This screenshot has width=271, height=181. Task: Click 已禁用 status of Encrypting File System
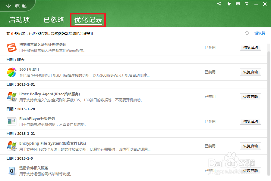[210, 146]
